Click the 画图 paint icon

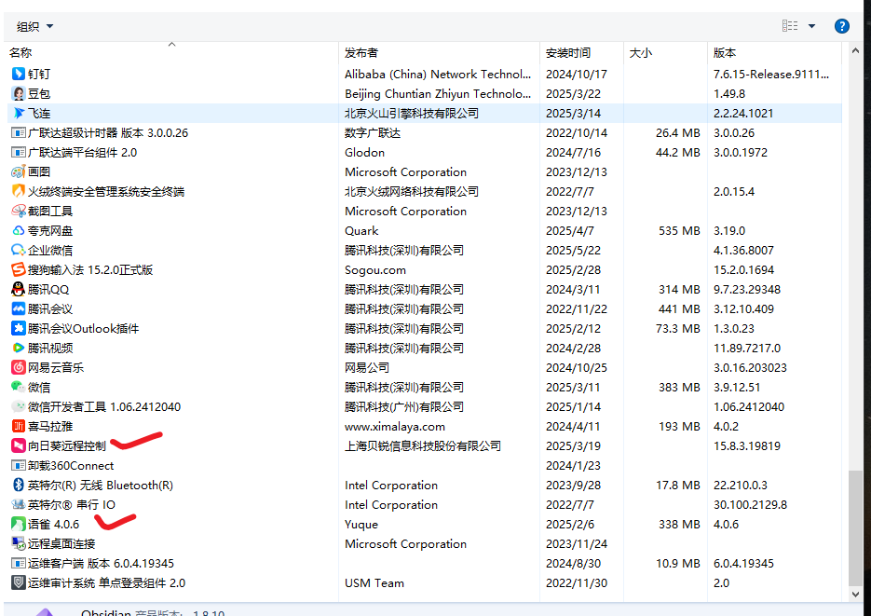[19, 171]
